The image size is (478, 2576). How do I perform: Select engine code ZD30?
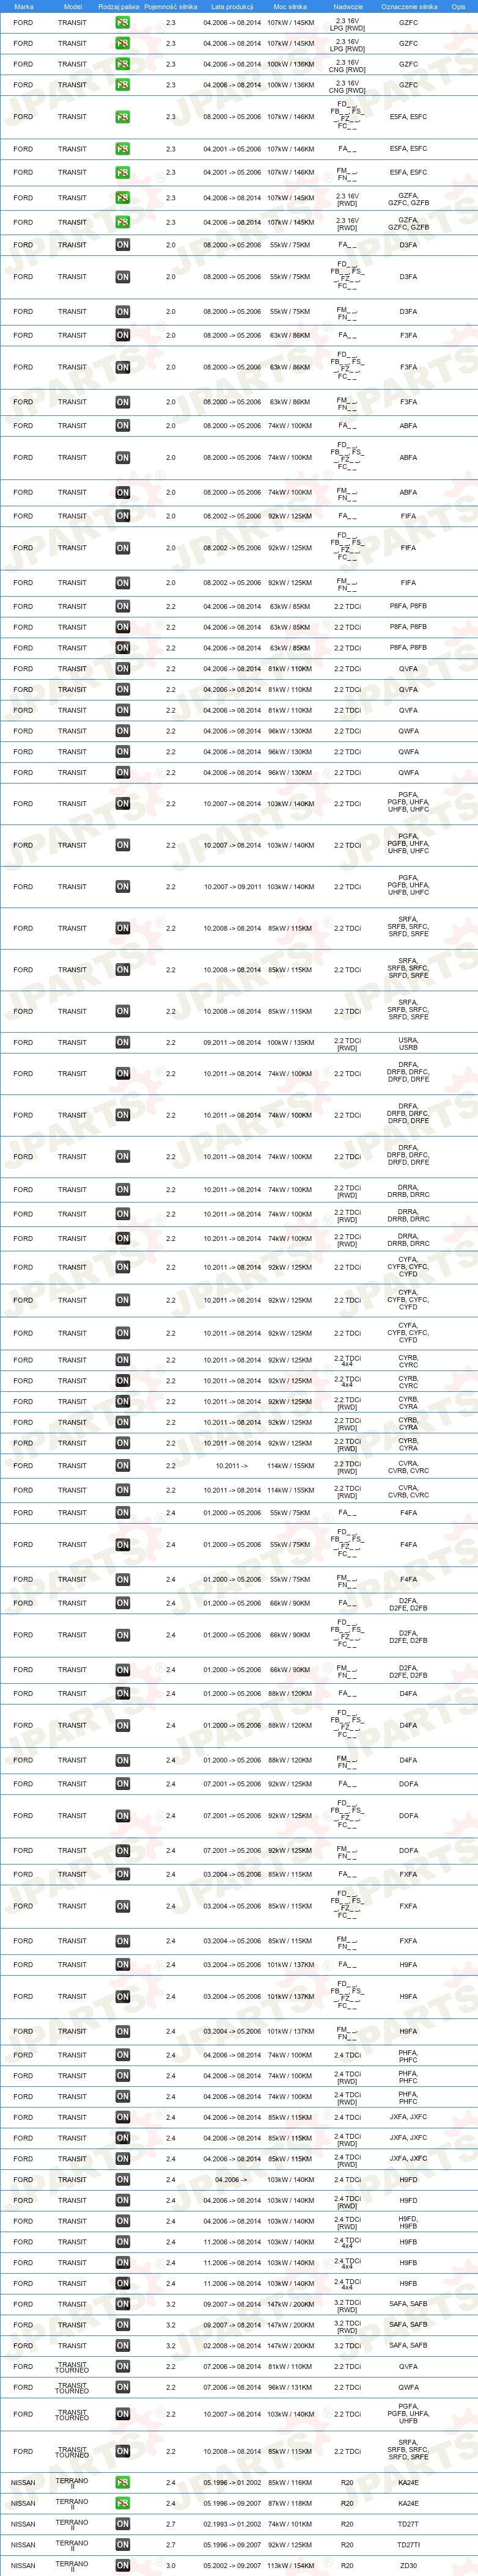(408, 2566)
